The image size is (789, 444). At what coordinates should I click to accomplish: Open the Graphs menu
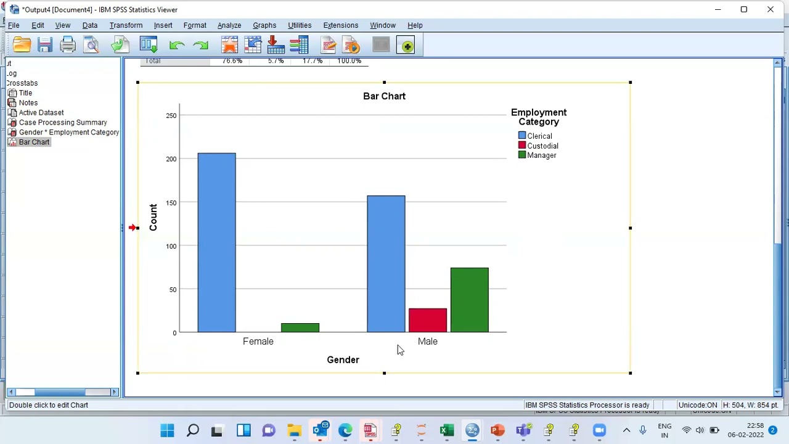pos(264,25)
